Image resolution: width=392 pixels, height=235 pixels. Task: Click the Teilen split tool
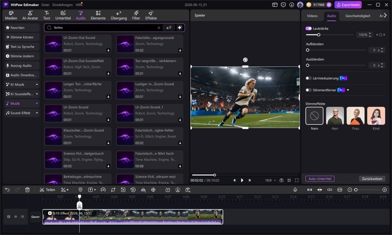pos(47,190)
